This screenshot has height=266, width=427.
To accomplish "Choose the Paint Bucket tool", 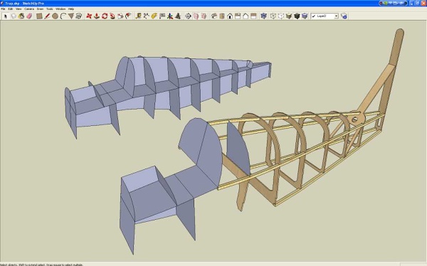I will click(21, 16).
